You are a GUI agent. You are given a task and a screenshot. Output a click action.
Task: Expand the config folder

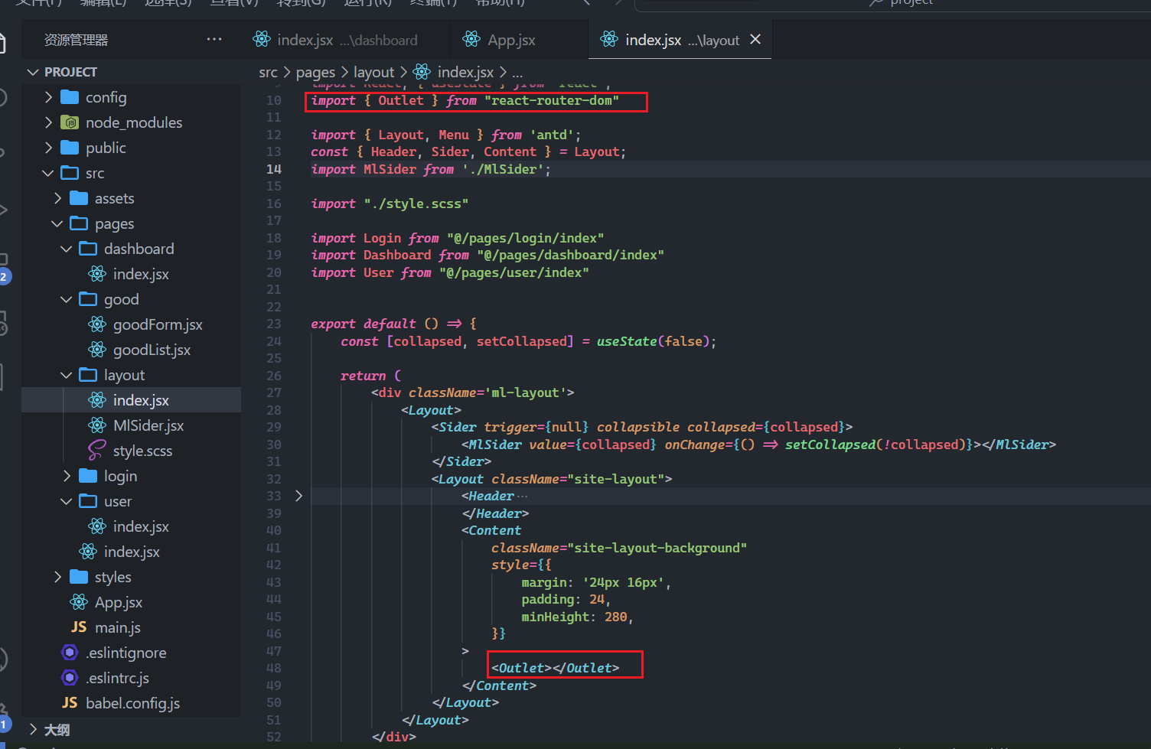click(x=49, y=97)
